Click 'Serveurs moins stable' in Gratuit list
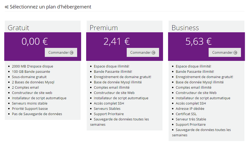Screen dimensions: 246x149 pyautogui.click(x=30, y=103)
